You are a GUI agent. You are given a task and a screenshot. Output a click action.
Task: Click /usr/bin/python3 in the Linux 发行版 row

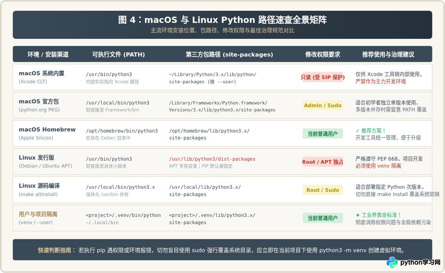(x=109, y=159)
